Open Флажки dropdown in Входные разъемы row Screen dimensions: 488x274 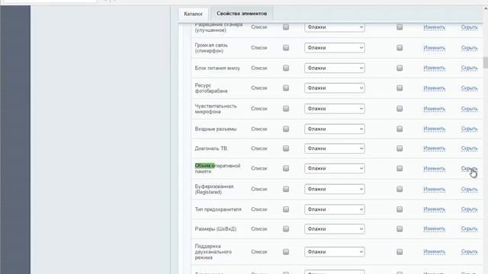[x=335, y=129]
